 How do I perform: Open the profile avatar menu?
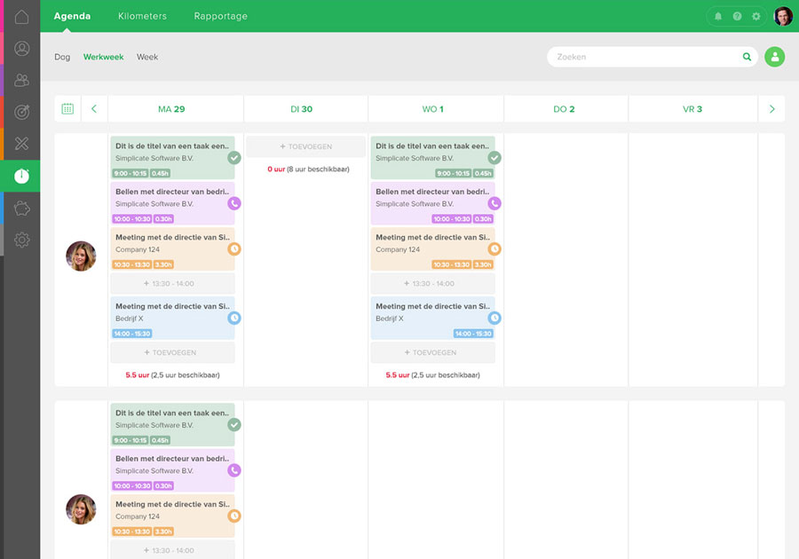click(782, 15)
